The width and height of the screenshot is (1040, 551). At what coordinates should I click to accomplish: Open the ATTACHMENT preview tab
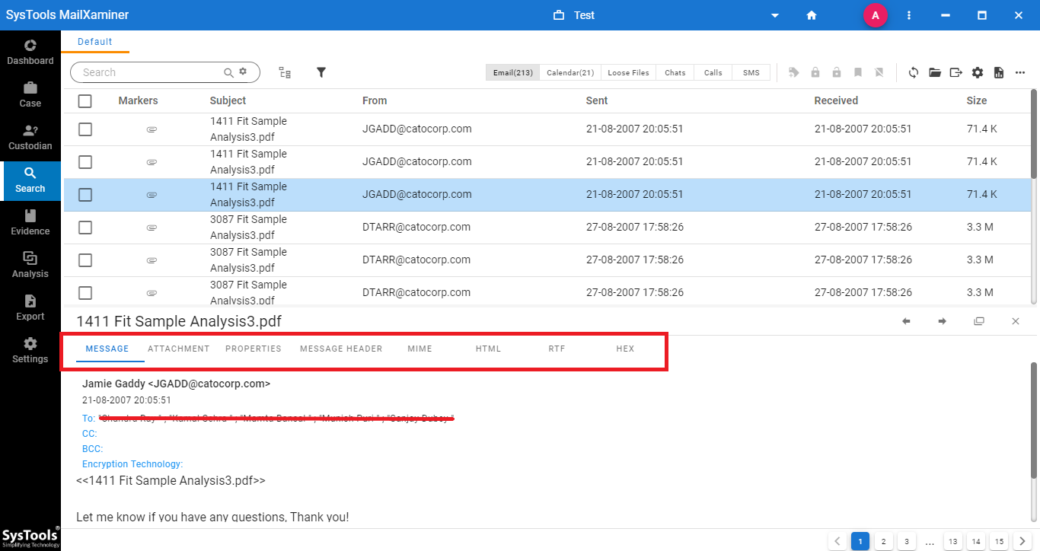pyautogui.click(x=179, y=349)
